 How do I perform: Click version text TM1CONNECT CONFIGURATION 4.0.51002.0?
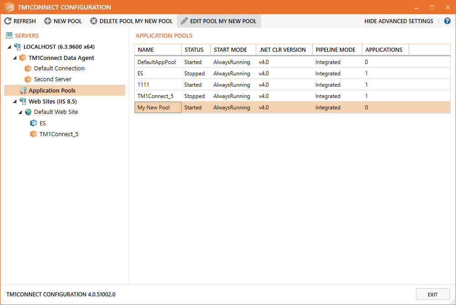pyautogui.click(x=61, y=294)
